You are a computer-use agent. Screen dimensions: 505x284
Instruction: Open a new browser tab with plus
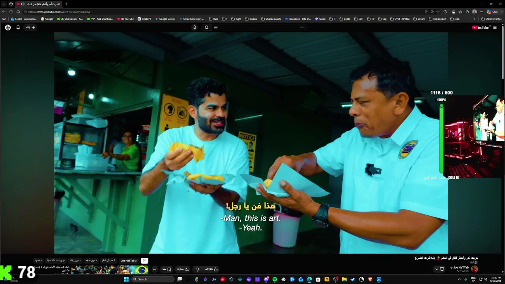tap(66, 4)
